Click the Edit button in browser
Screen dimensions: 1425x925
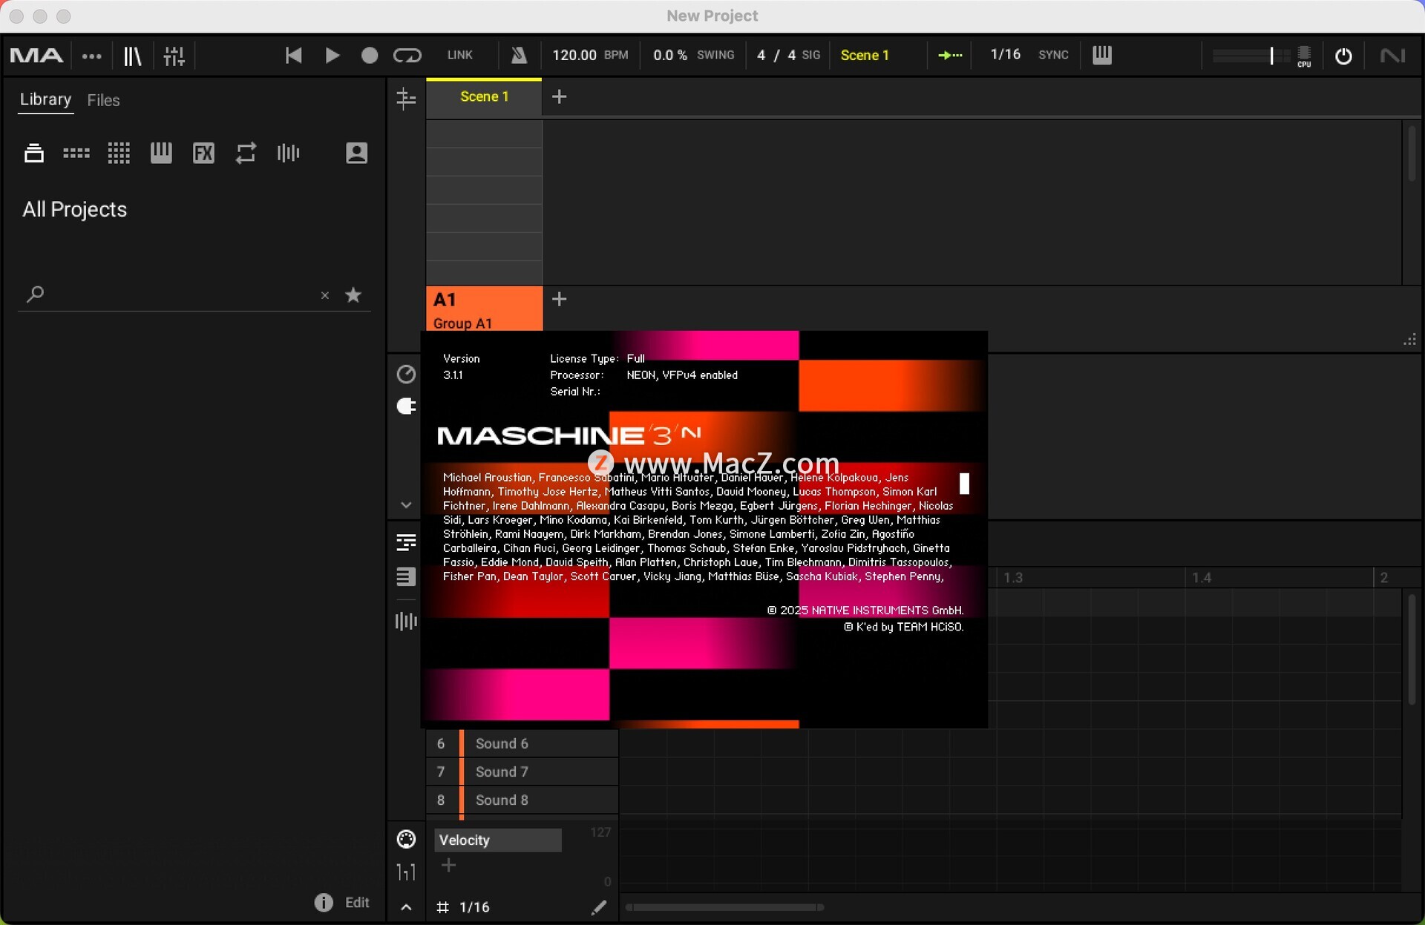[357, 902]
